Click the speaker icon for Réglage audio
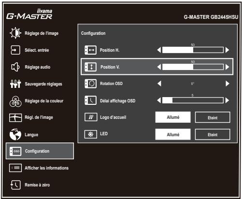Viewport: 242px width, 199px height. [15, 67]
